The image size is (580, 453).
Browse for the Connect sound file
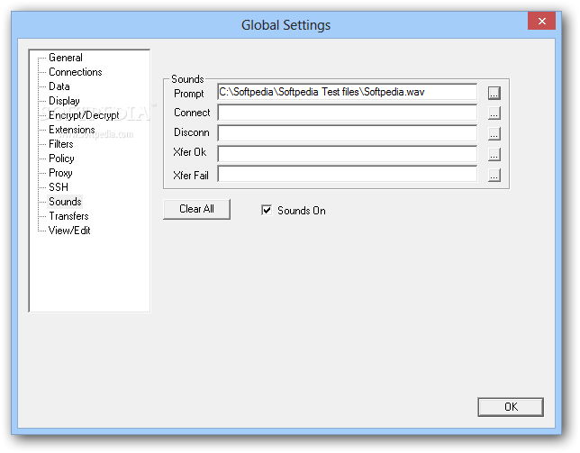coord(494,113)
